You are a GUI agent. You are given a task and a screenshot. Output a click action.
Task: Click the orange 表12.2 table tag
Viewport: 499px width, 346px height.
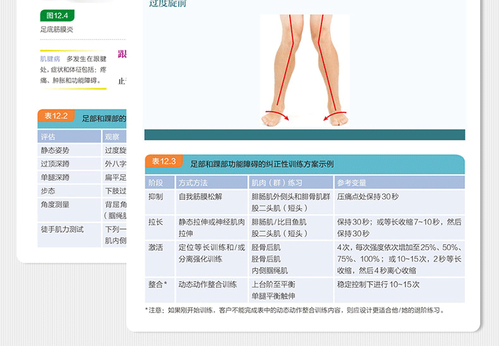pyautogui.click(x=56, y=116)
